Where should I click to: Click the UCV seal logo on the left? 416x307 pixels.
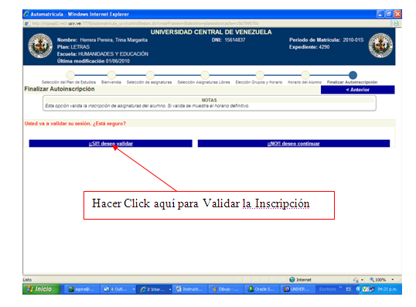pos(40,46)
